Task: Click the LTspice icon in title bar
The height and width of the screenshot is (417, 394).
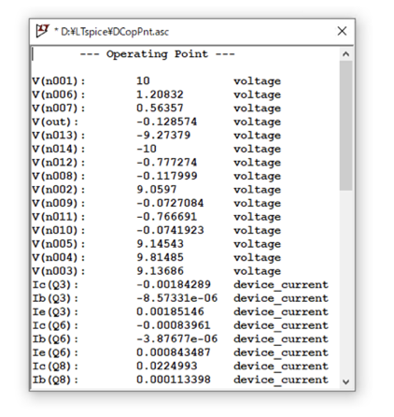Action: (x=42, y=31)
